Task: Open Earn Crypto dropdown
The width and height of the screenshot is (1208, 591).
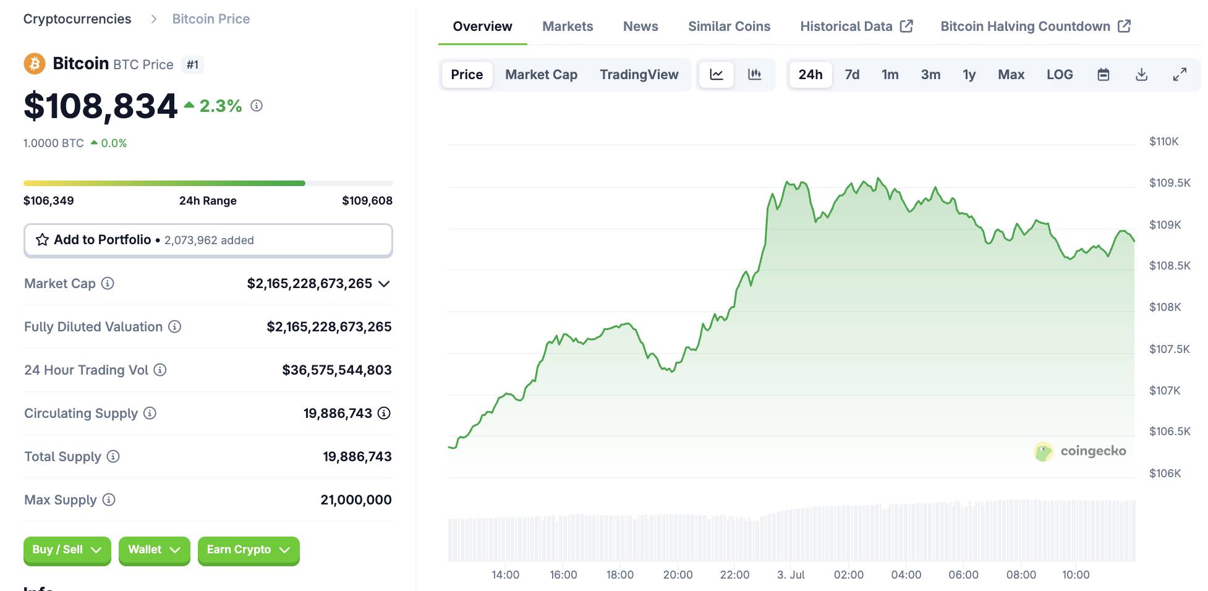Action: 249,550
